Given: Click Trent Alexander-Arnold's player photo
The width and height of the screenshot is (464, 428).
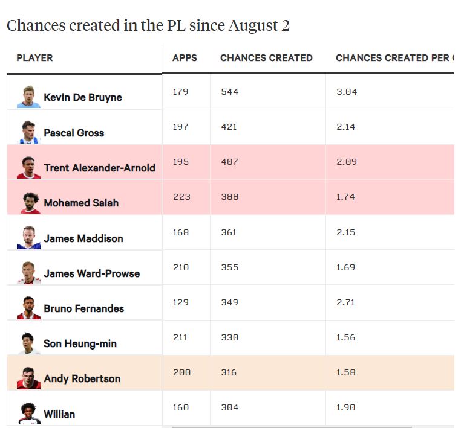Looking at the screenshot, I should 28,167.
